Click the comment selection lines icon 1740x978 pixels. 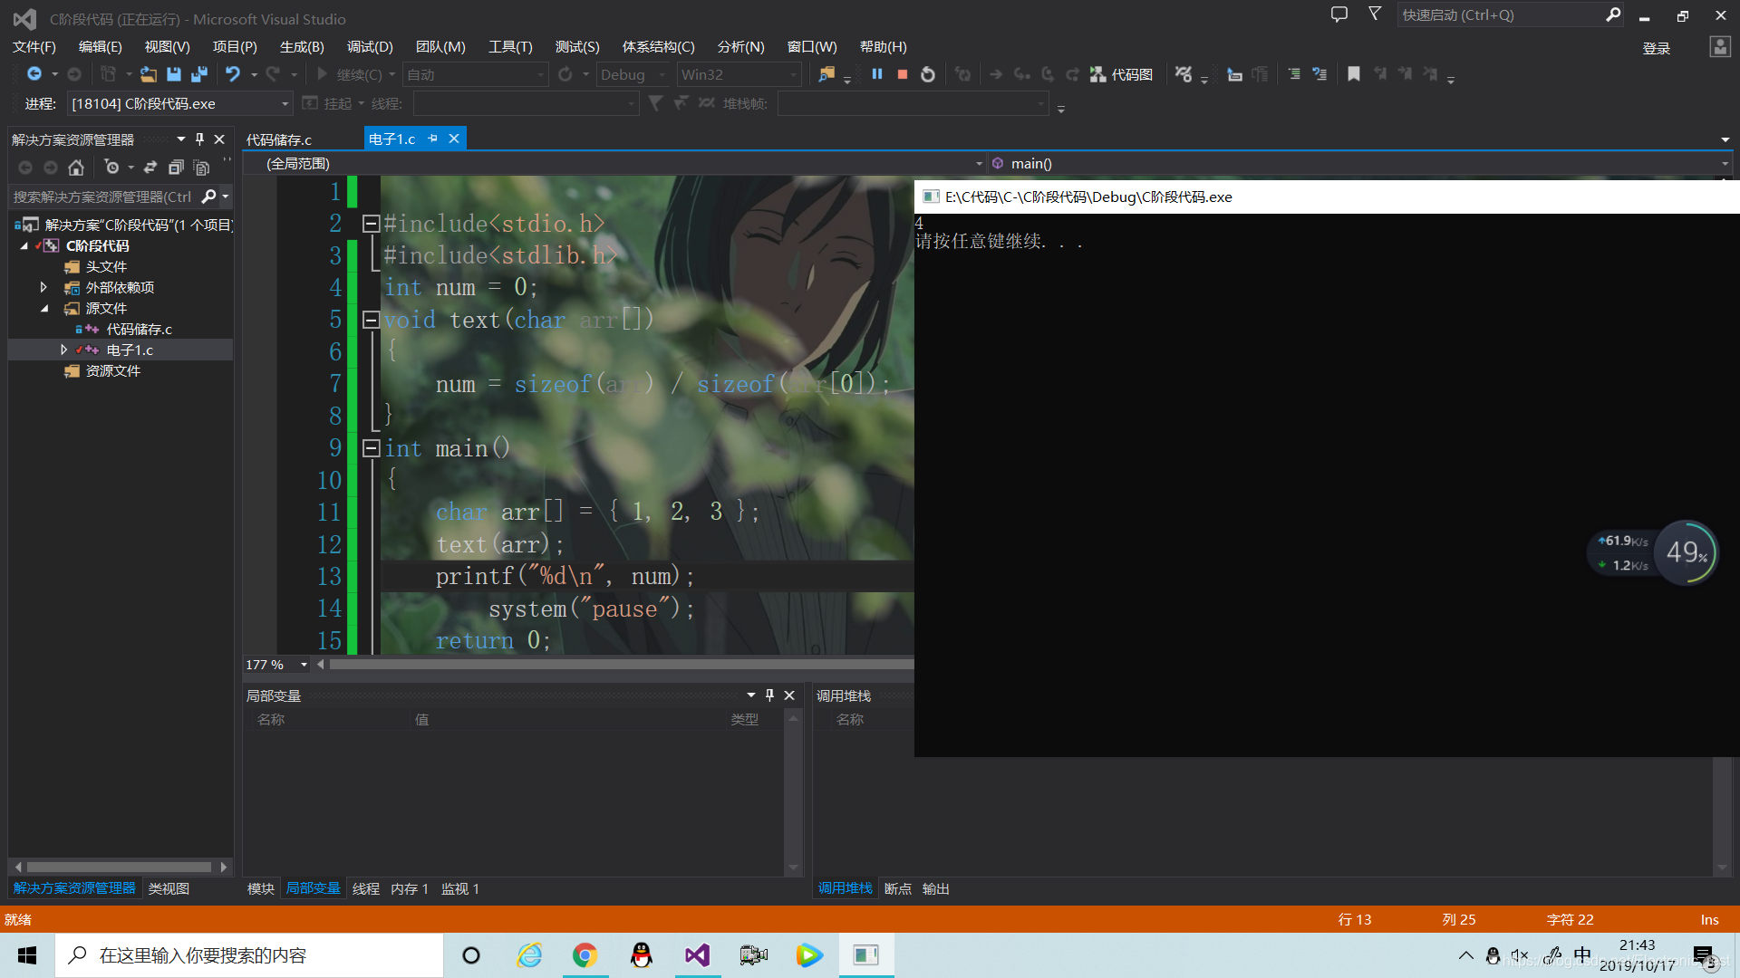tap(1294, 74)
